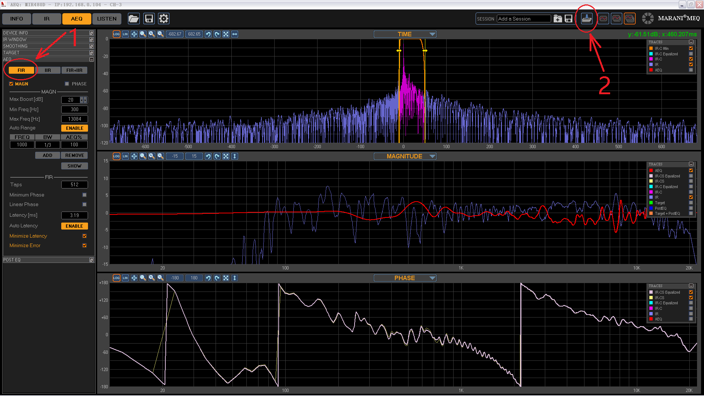The width and height of the screenshot is (704, 396).
Task: Switch to the LISTEN tab
Action: click(107, 19)
